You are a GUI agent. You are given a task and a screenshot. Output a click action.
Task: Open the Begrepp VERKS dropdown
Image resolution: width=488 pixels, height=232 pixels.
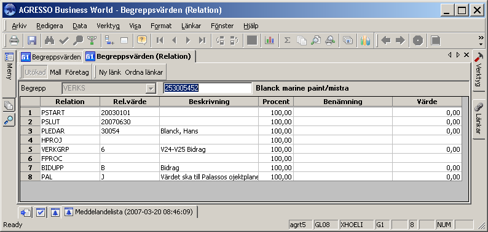(x=151, y=88)
